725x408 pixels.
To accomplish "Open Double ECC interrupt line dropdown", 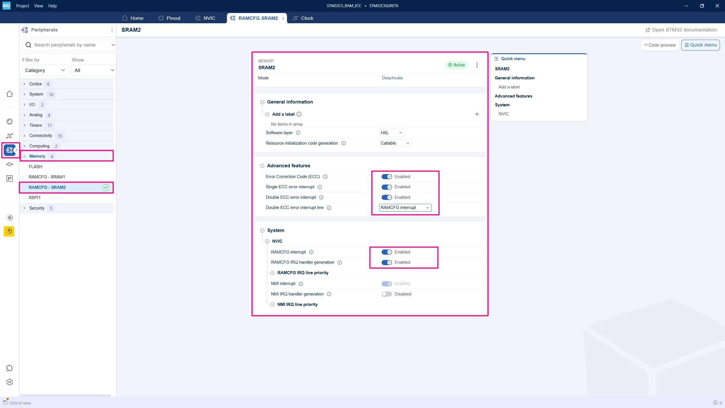I will [405, 208].
